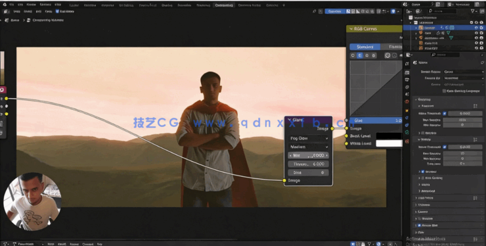
Task: Click the RGB Curves Black Level socket
Action: pyautogui.click(x=346, y=135)
